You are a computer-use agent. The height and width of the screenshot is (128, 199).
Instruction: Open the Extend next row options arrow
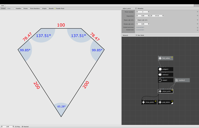point(197,30)
